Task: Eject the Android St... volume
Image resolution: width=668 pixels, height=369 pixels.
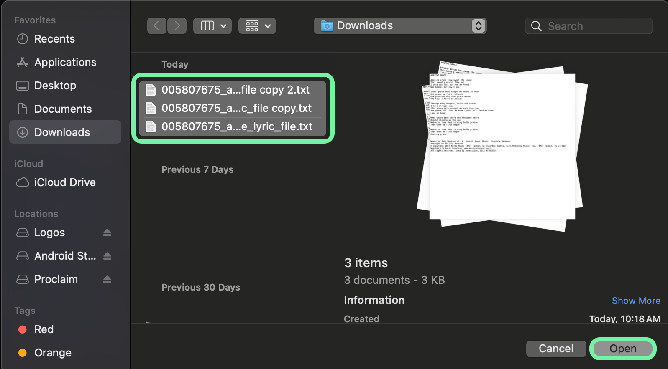Action: 107,256
